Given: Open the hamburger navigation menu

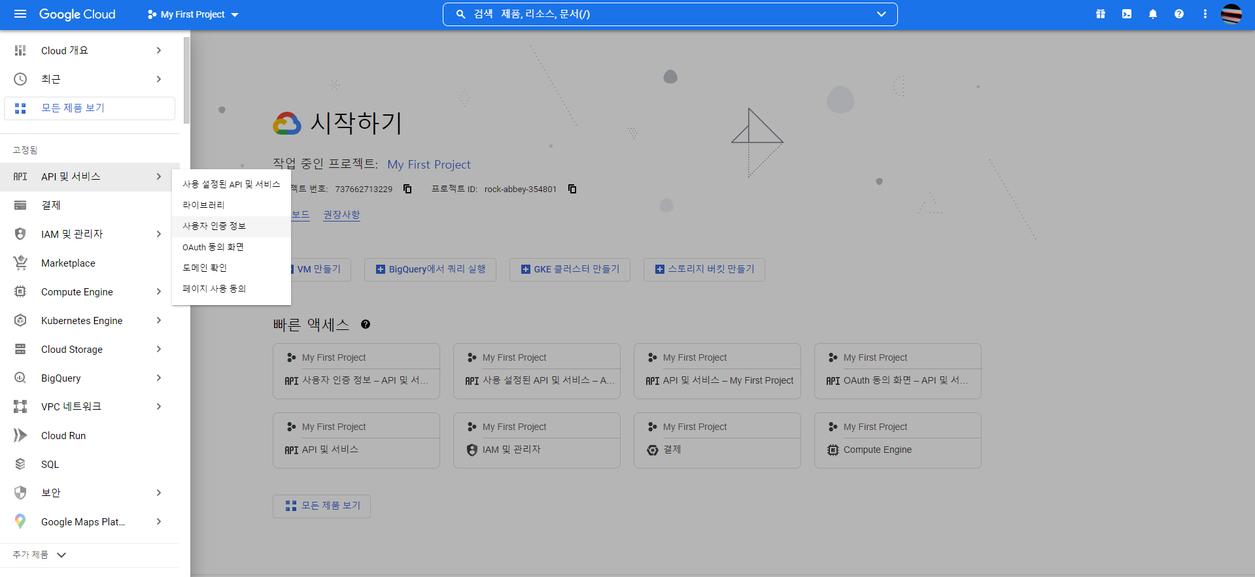Looking at the screenshot, I should [x=20, y=14].
